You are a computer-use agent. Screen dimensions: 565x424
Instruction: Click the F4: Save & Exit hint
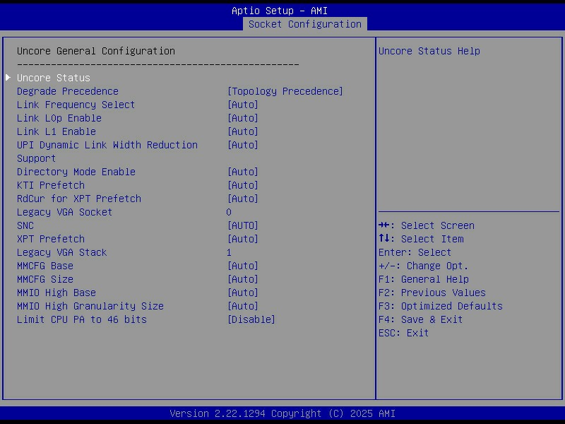click(x=420, y=319)
